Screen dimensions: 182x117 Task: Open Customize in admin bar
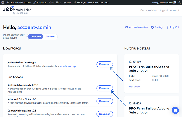40,2
